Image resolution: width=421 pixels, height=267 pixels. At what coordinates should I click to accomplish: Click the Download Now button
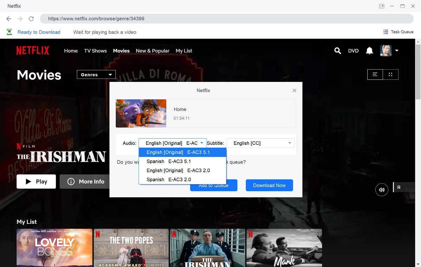pos(269,185)
